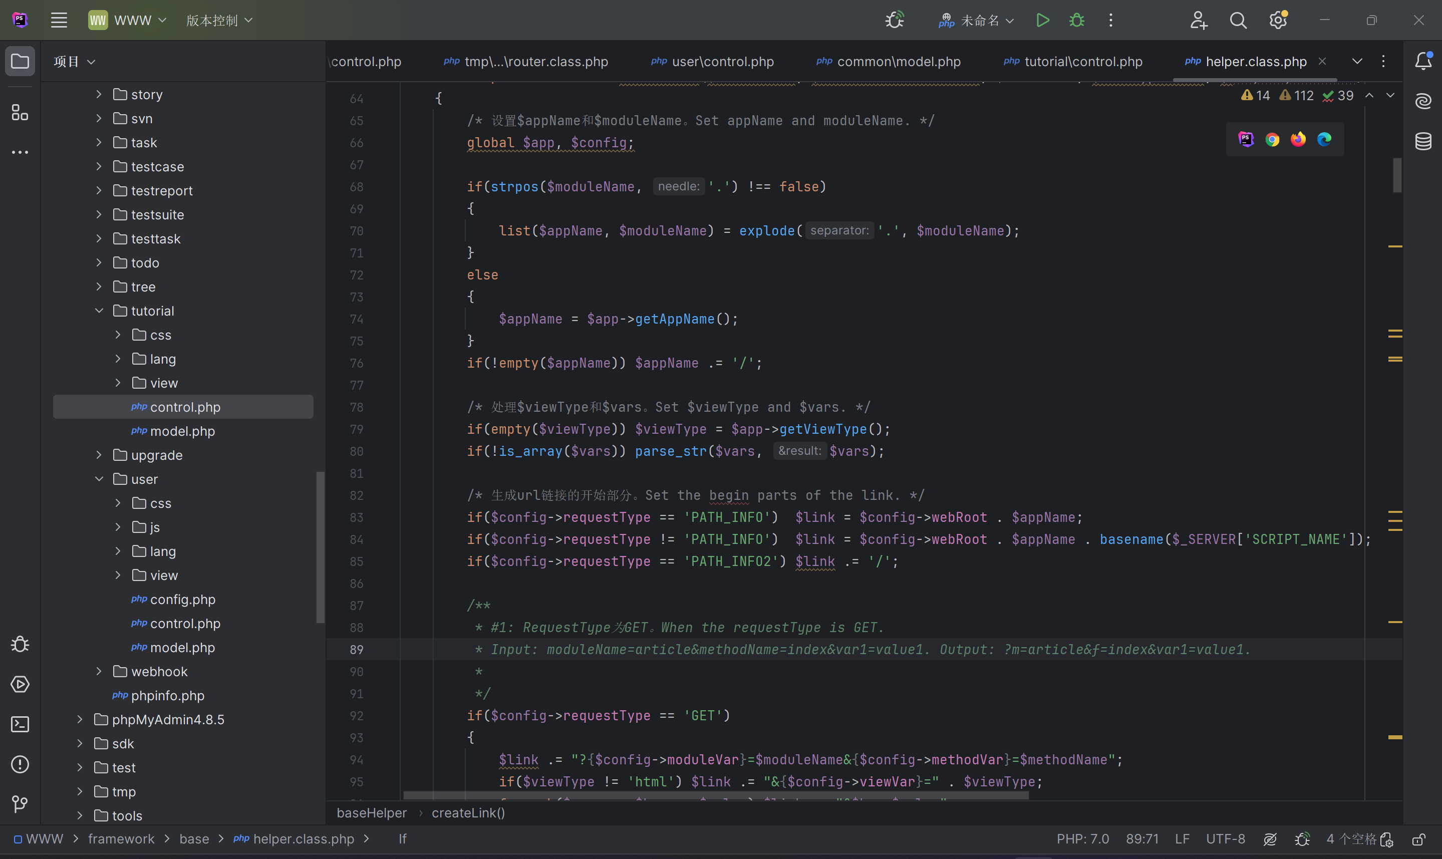Open Search Everywhere magnifier icon
The width and height of the screenshot is (1442, 859).
[1238, 20]
